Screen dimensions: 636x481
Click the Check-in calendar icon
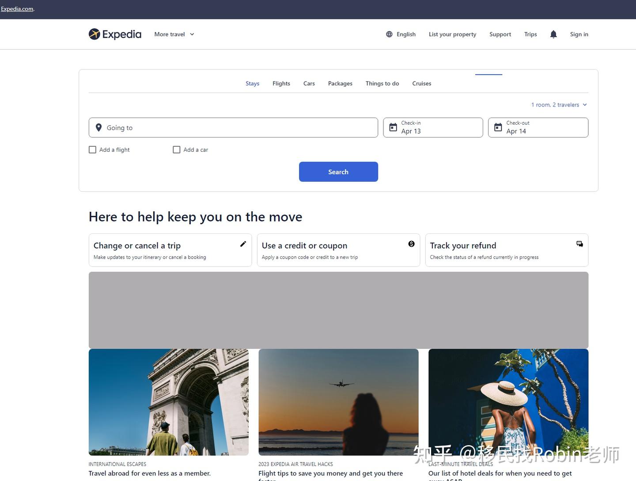click(393, 127)
